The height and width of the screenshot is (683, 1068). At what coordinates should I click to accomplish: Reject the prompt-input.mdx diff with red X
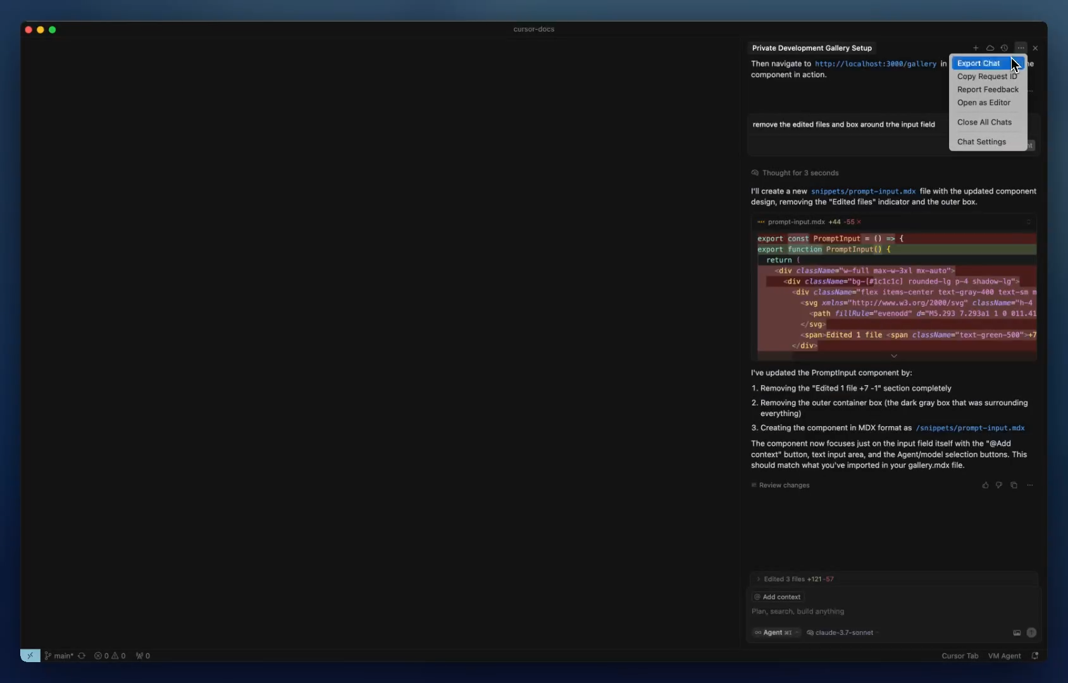[x=859, y=223]
